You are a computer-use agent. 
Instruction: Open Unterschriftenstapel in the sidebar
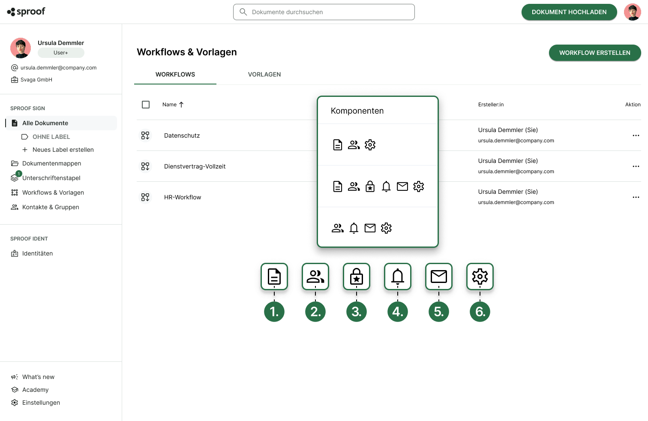51,178
